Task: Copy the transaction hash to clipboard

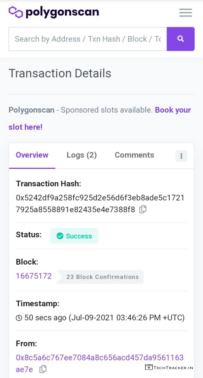Action: tap(143, 209)
